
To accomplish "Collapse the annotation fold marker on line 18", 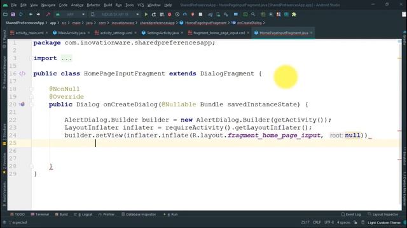I will point(31,89).
